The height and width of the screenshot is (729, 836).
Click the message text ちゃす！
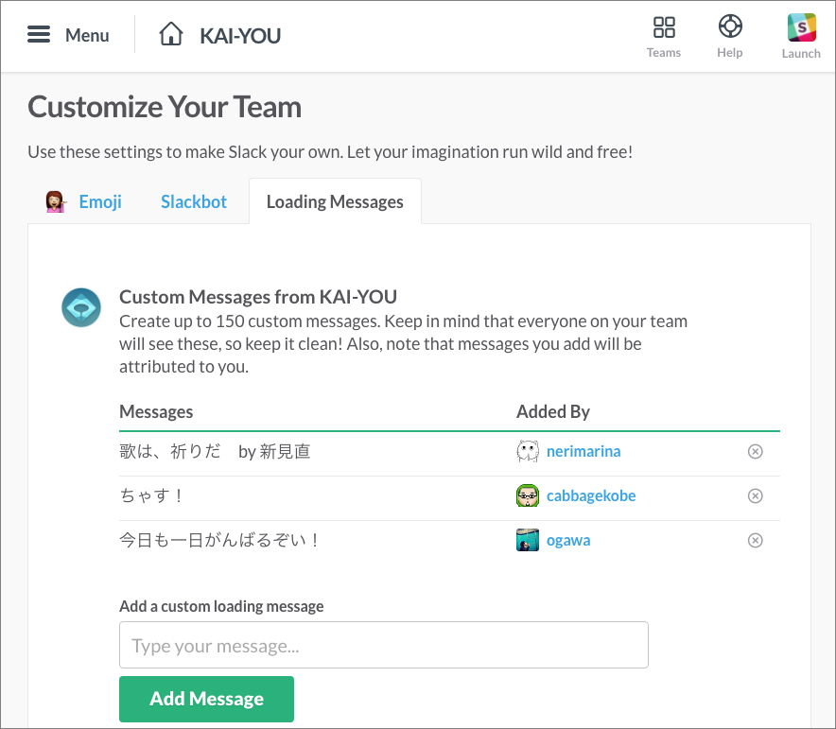(151, 495)
